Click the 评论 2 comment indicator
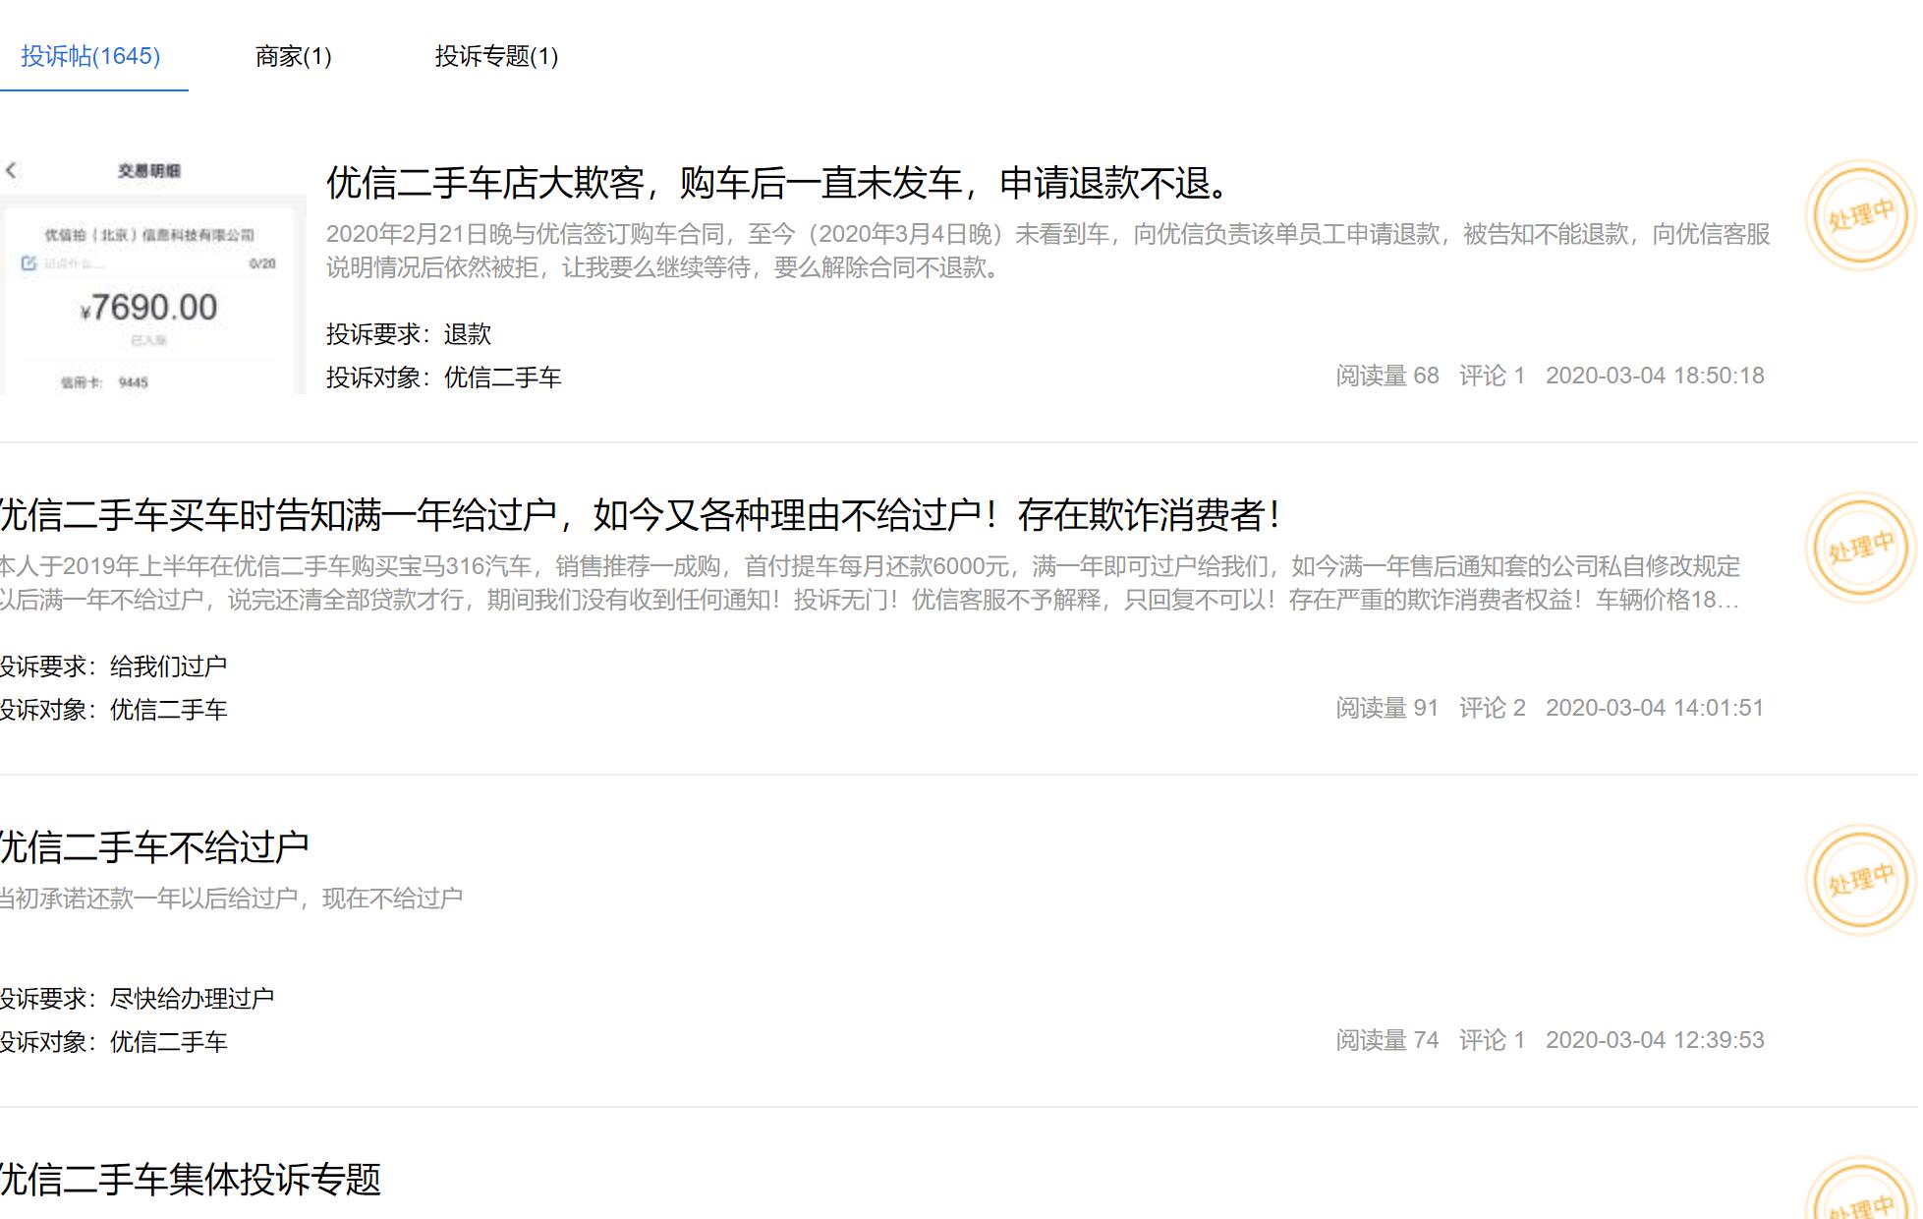Viewport: 1923px width, 1219px height. click(1491, 706)
